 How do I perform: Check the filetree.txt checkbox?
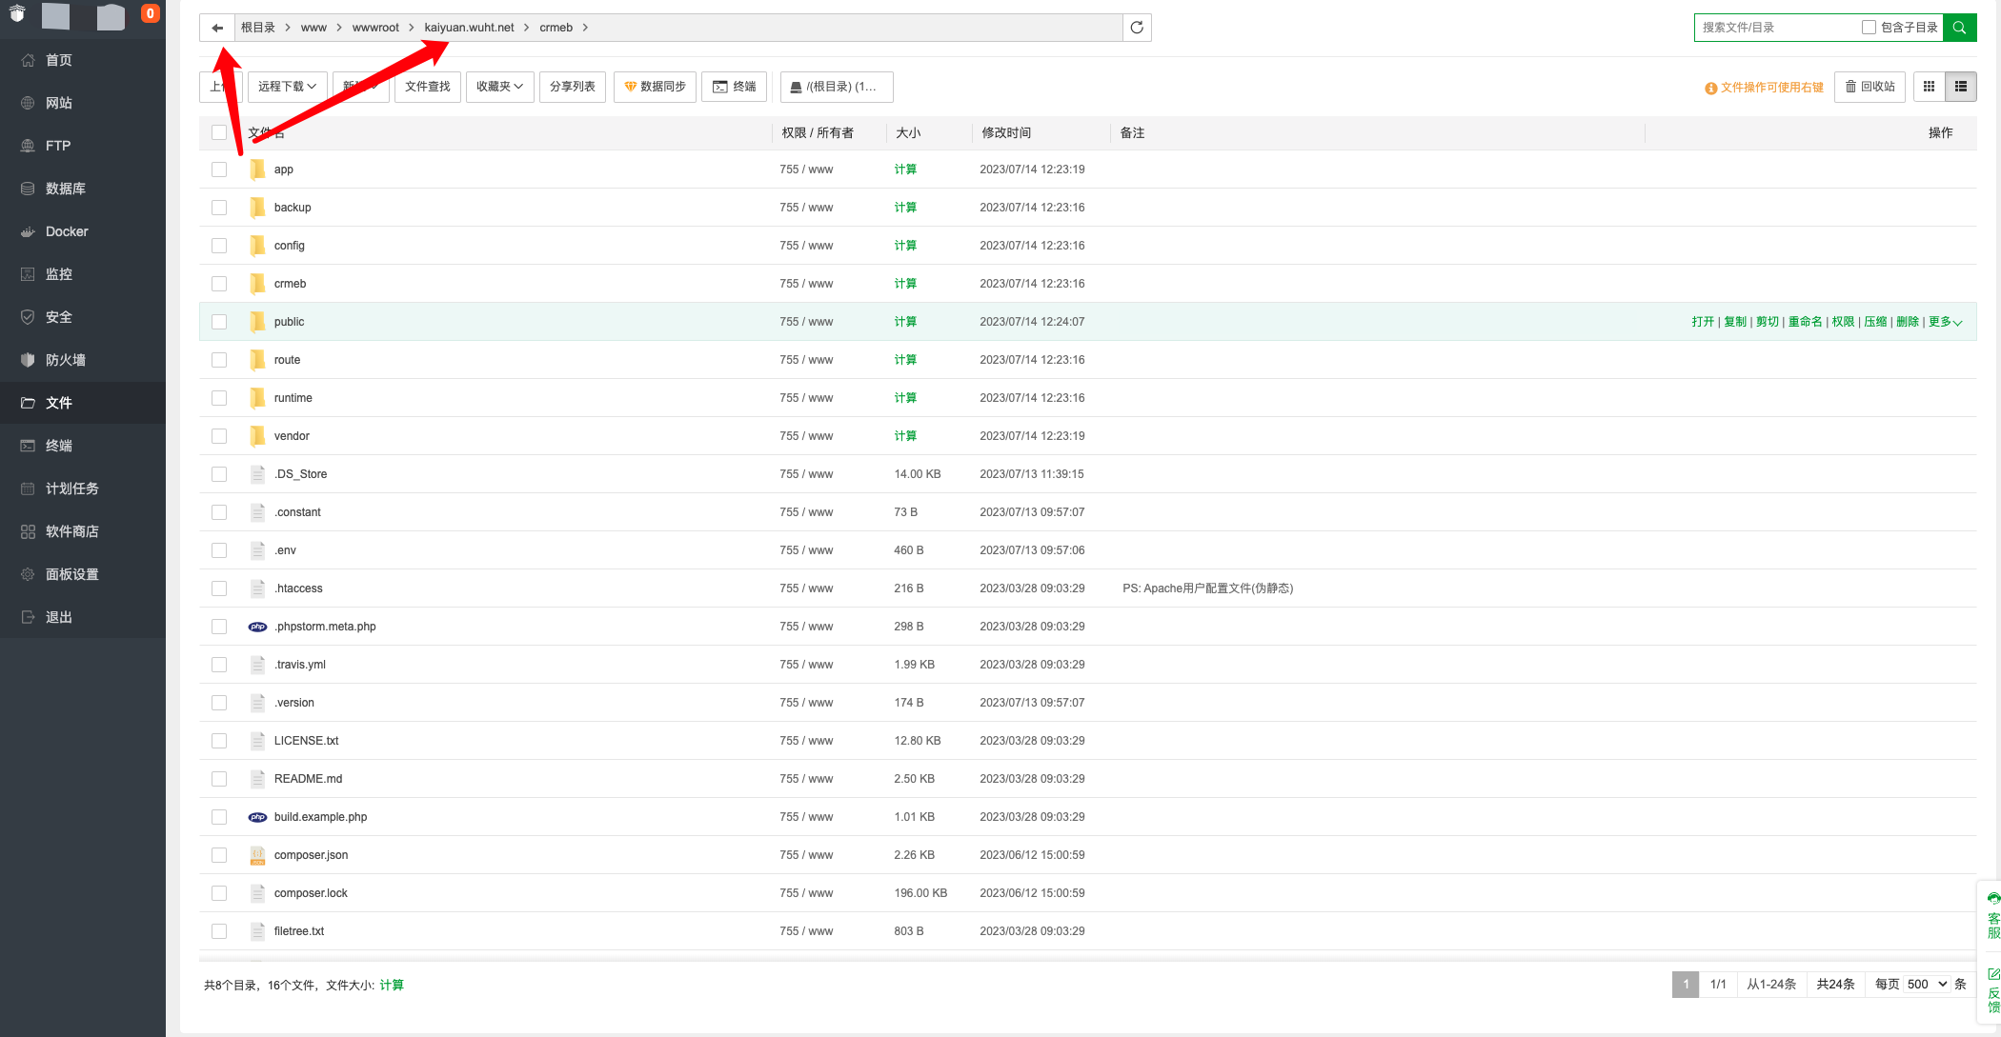click(x=219, y=931)
